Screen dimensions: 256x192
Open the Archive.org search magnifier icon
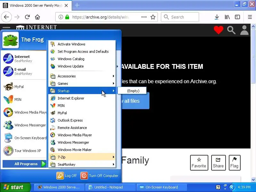coord(231,30)
